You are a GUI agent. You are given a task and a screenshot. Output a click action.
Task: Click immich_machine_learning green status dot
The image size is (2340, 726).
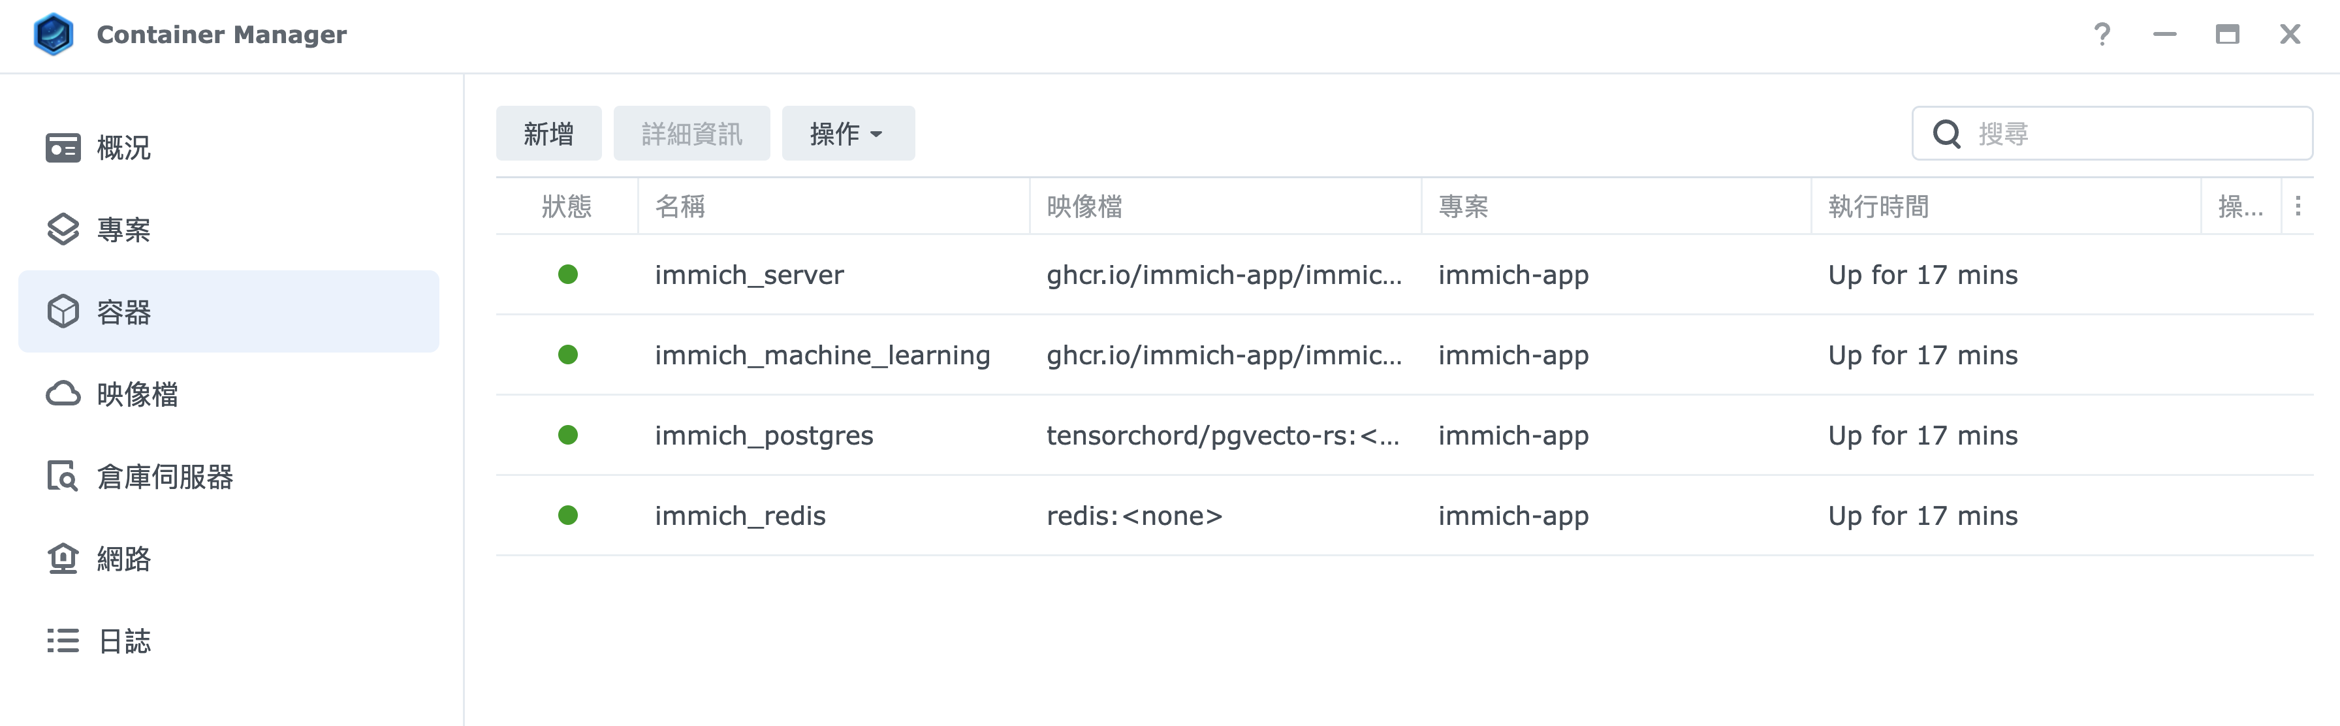[x=568, y=355]
